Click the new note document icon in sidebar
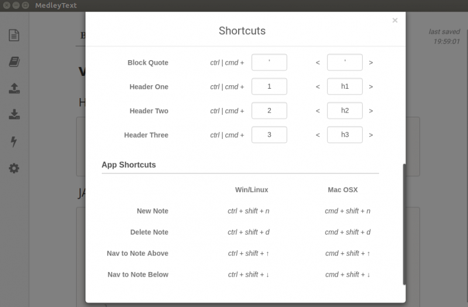Screen dimensions: 468x307 click(14, 35)
